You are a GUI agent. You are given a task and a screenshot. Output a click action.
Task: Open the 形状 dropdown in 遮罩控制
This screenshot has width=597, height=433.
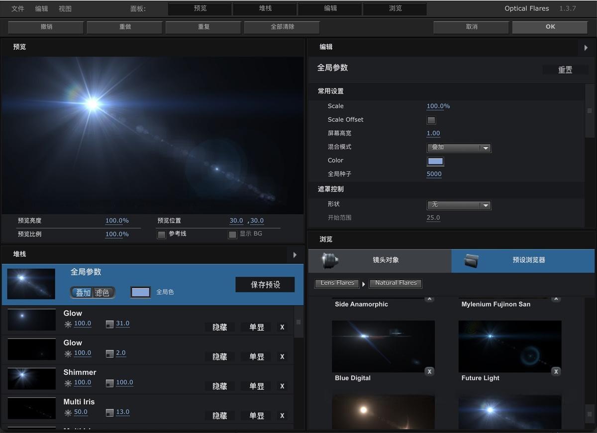[458, 205]
